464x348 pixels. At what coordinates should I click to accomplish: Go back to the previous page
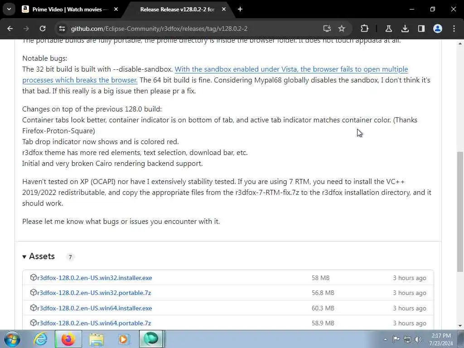(x=10, y=29)
